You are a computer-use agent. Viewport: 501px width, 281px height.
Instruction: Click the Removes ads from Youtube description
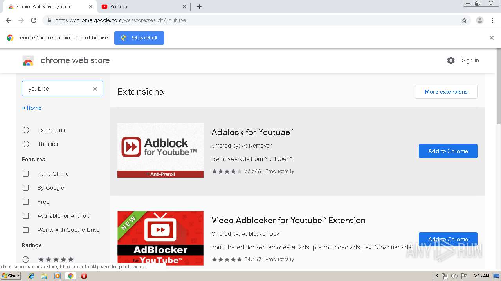point(253,159)
